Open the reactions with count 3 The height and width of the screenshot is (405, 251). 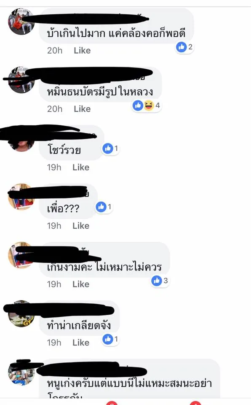coord(160,281)
